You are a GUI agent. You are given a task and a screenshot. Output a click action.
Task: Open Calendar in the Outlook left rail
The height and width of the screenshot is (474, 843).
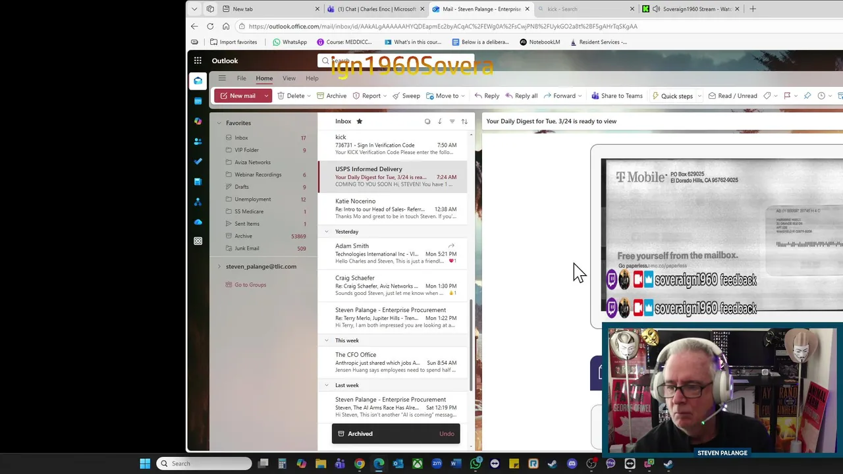198,101
